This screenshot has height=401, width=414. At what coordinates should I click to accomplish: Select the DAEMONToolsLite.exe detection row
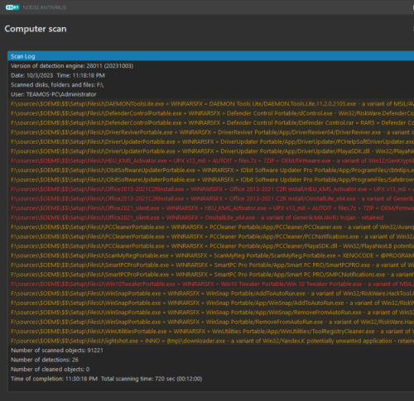point(211,103)
